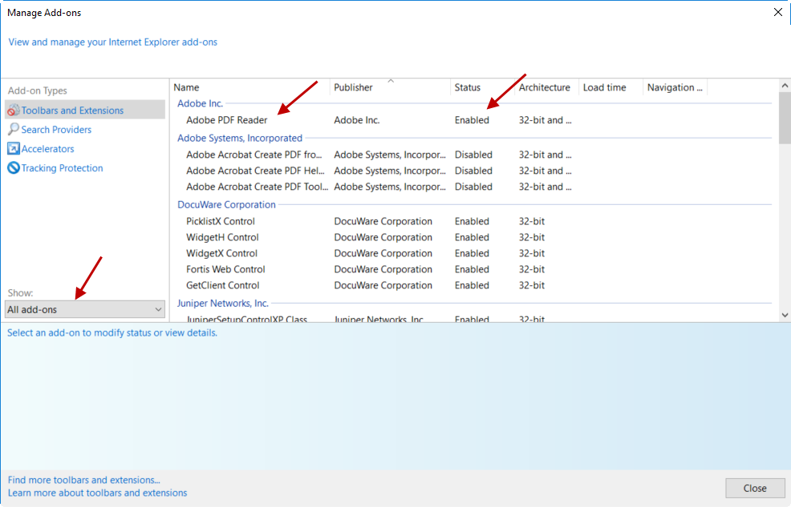Open Find more toolbars and extensions link

(x=83, y=480)
